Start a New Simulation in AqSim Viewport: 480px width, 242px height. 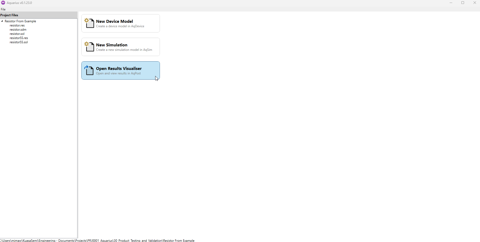[x=121, y=47]
